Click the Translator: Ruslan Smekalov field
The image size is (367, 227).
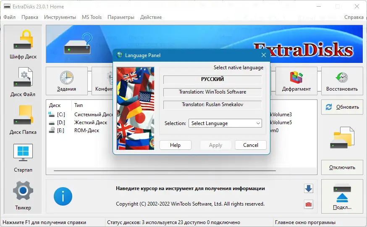point(212,104)
